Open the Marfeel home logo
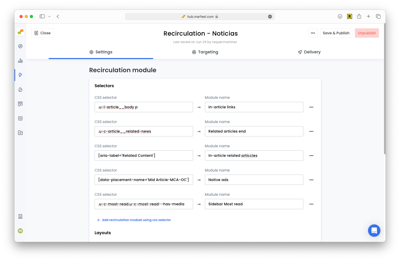400x261 pixels. pyautogui.click(x=20, y=32)
